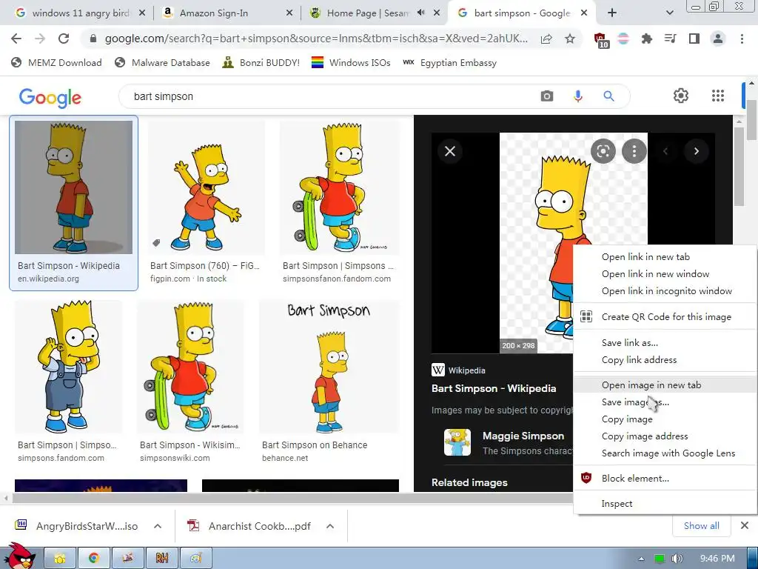Show the next image in preview
The height and width of the screenshot is (569, 758).
pyautogui.click(x=696, y=151)
